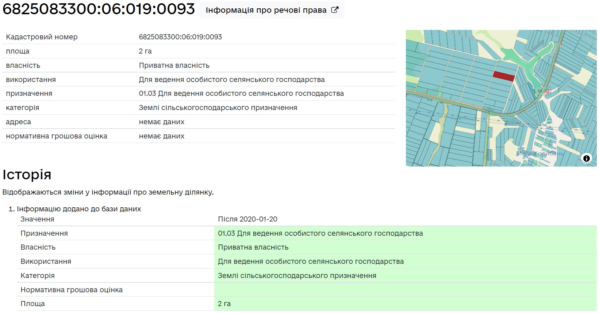Click the M-30 road shield on map
599x313 pixels.
(x=543, y=91)
